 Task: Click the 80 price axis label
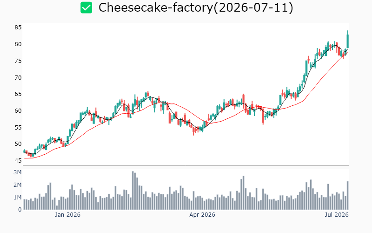[18, 44]
